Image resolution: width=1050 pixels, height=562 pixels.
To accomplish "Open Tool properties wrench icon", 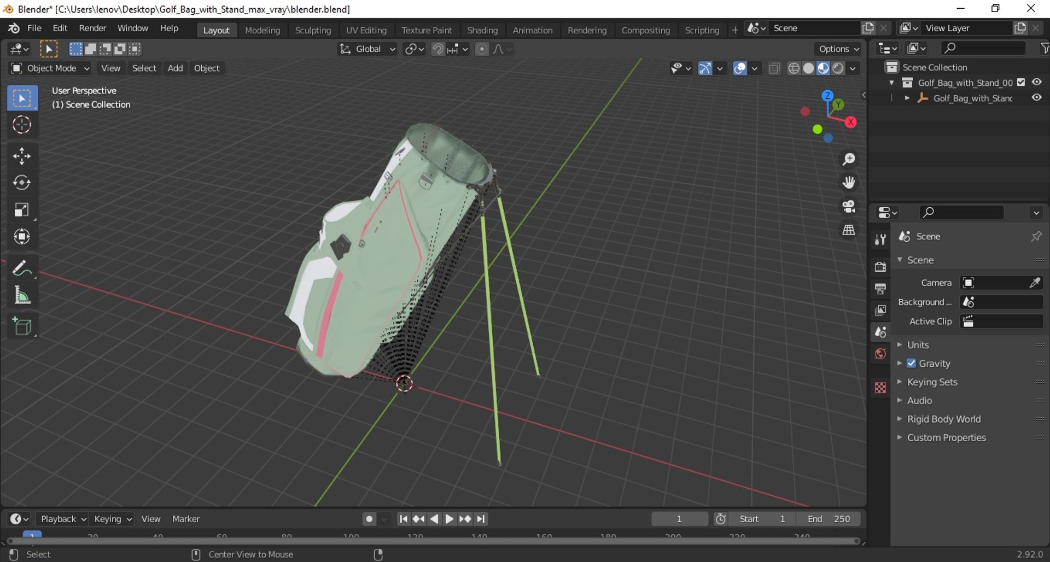I will [x=880, y=239].
